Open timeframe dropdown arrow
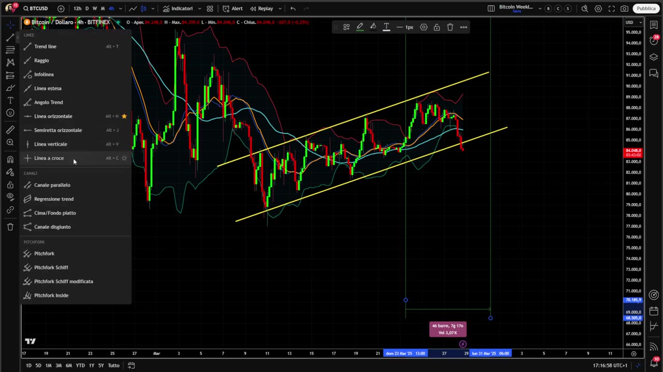Screen dimensions: 663x372 120,8
